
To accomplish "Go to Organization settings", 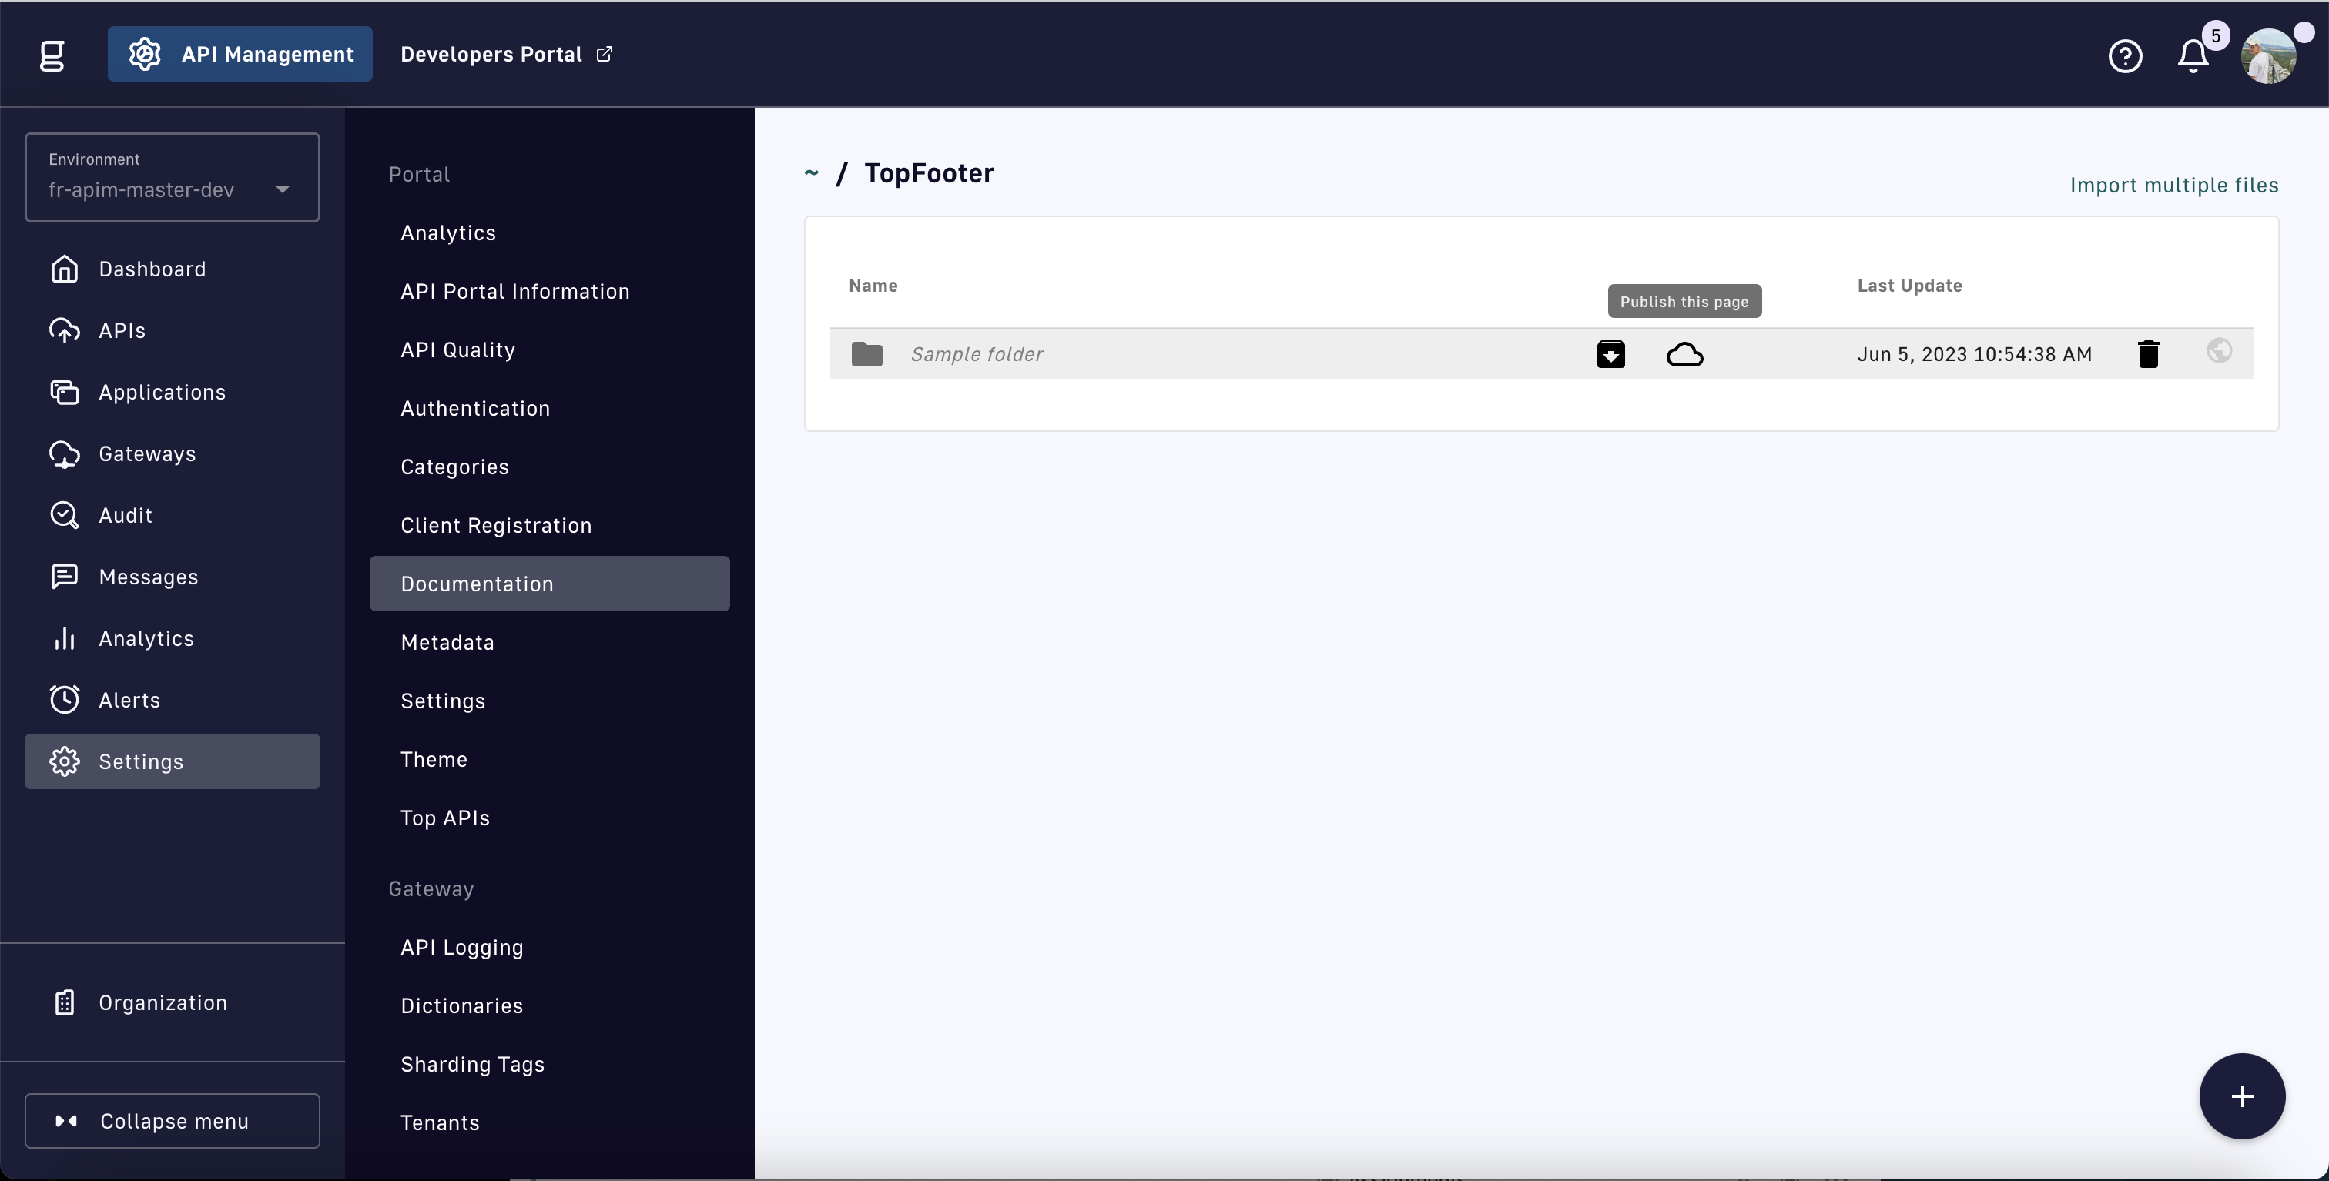I will (163, 1003).
